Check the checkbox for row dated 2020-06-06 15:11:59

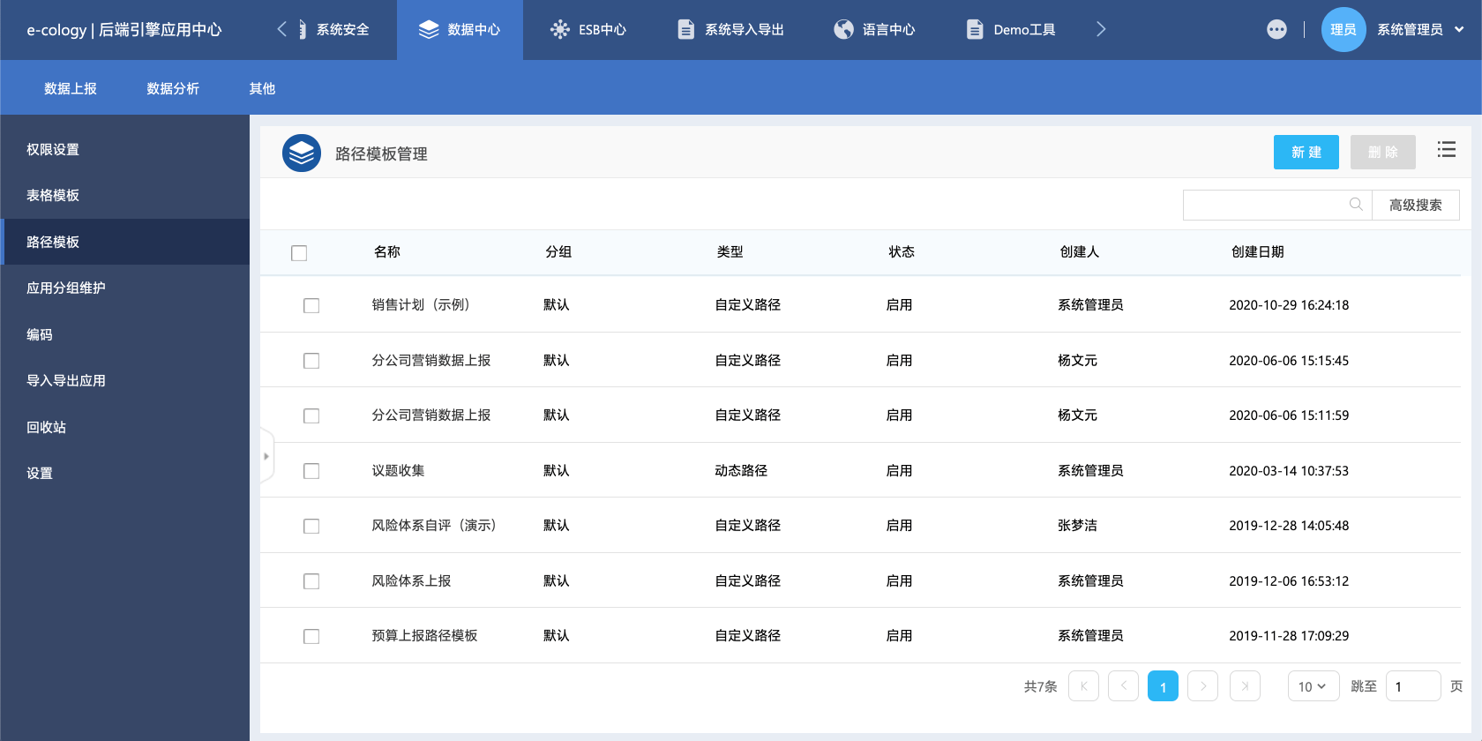tap(311, 415)
